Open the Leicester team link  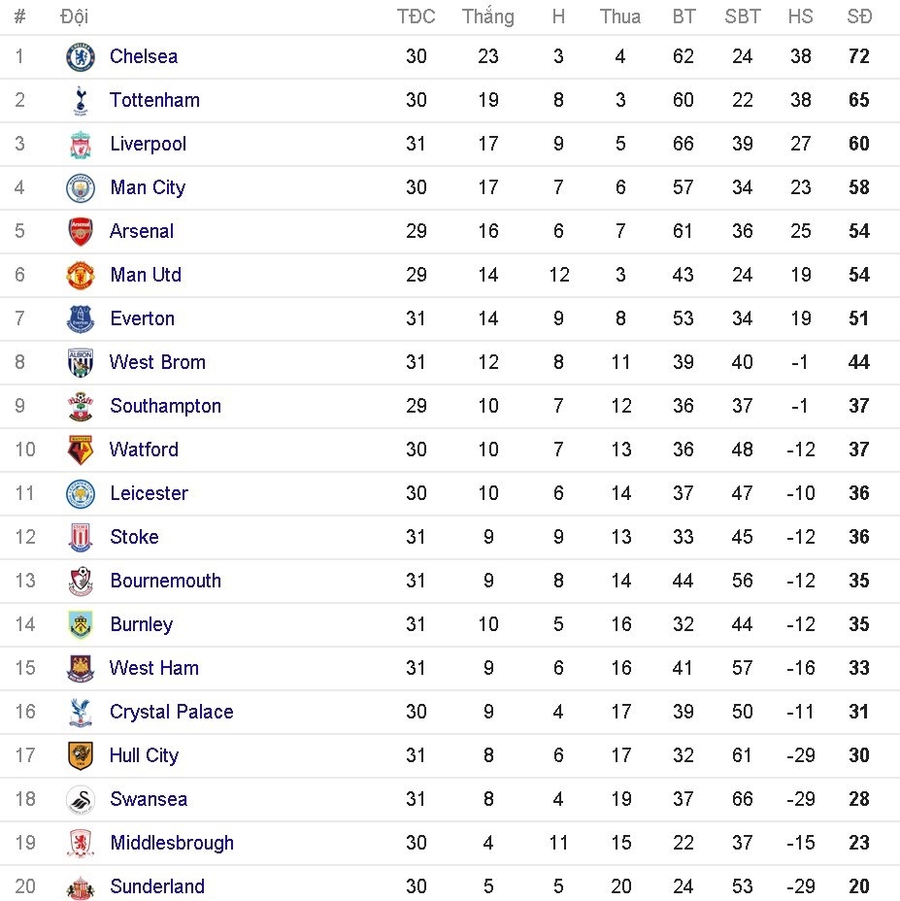pos(149,493)
